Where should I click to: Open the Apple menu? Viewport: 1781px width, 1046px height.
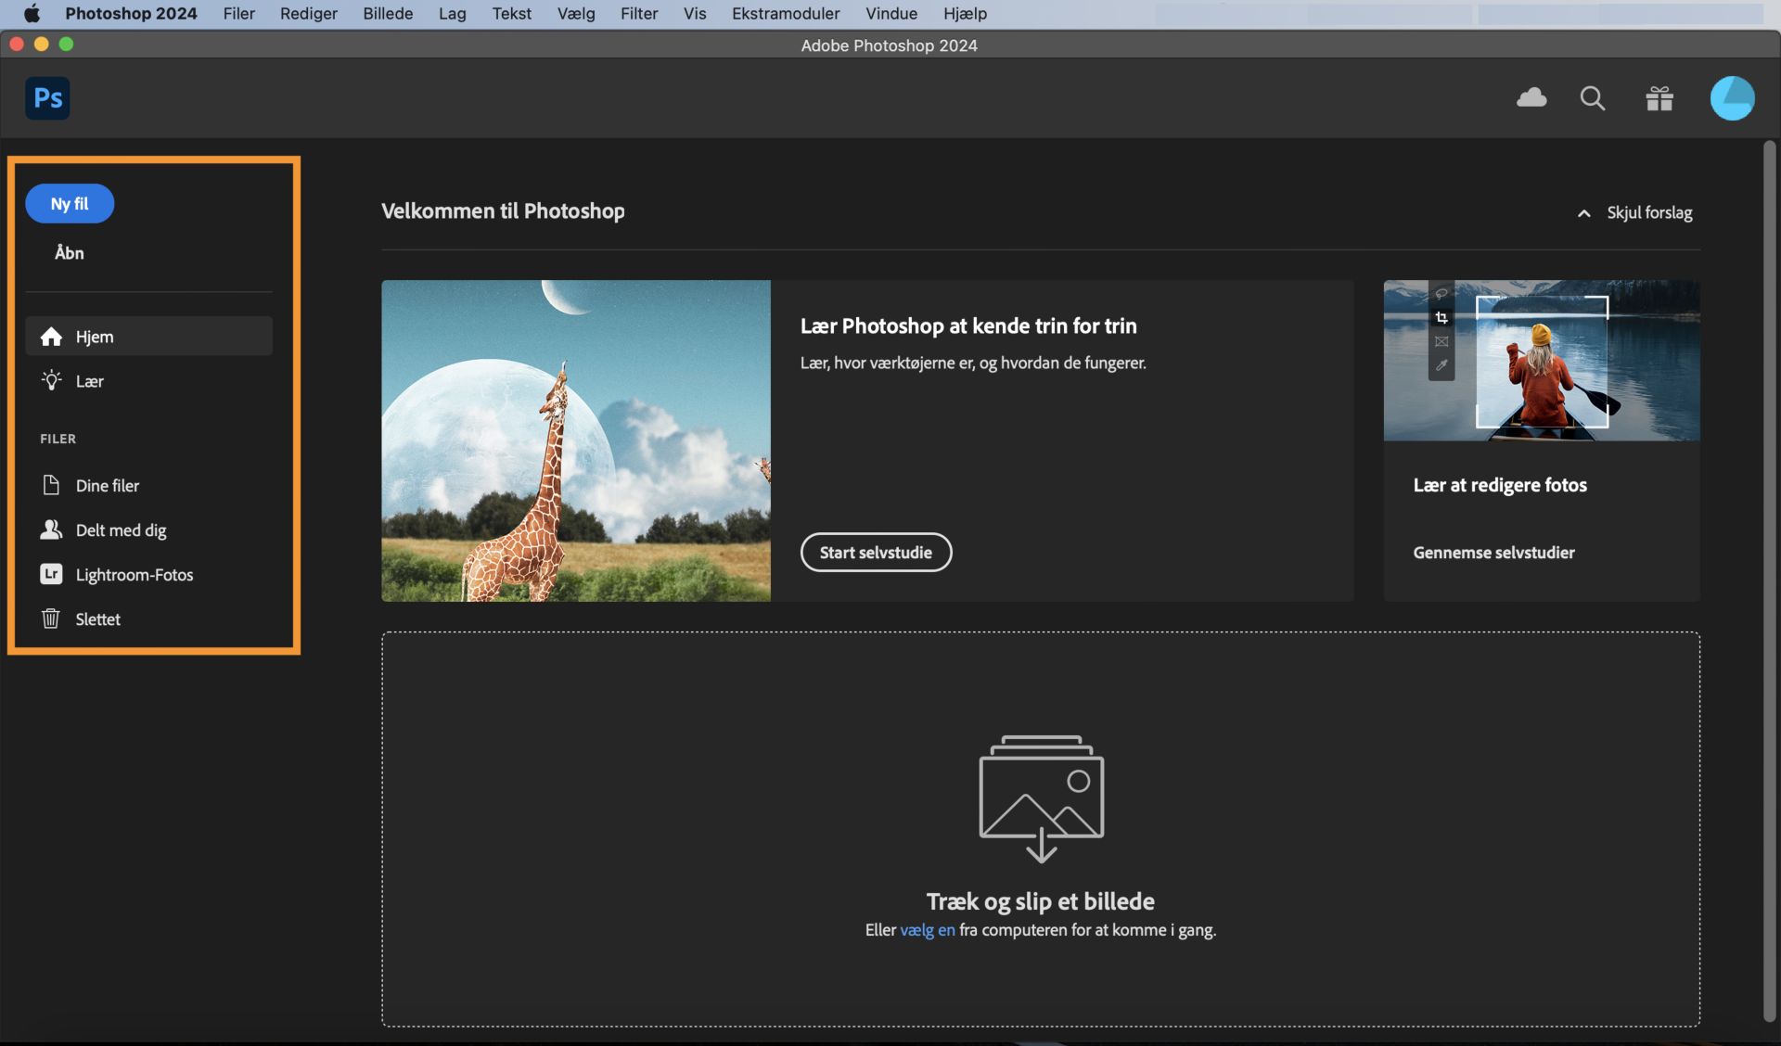pos(32,14)
